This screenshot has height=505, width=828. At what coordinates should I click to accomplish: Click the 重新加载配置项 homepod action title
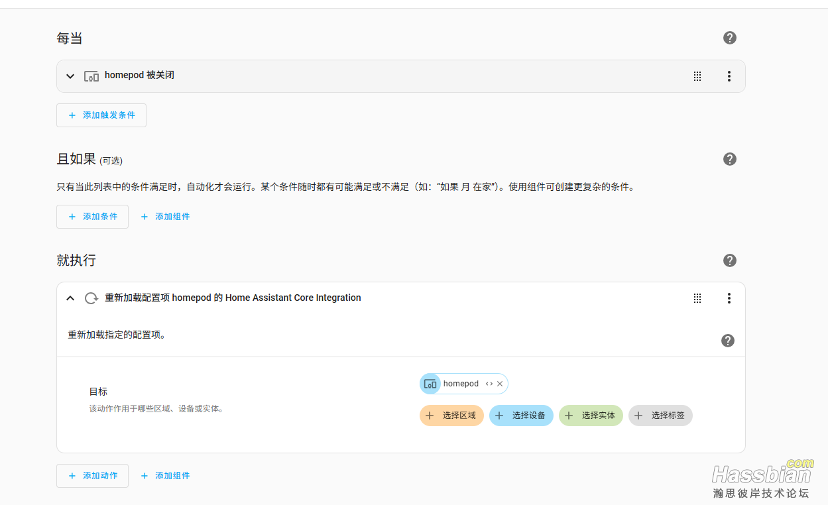233,298
